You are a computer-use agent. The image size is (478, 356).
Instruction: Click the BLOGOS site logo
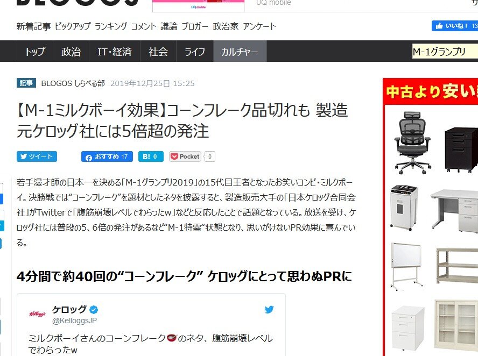78,3
